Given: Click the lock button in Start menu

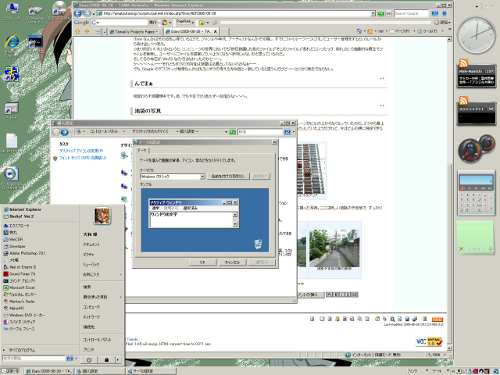Looking at the screenshot, I should pos(105,359).
